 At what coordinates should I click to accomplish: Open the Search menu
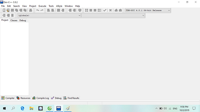click(17, 6)
